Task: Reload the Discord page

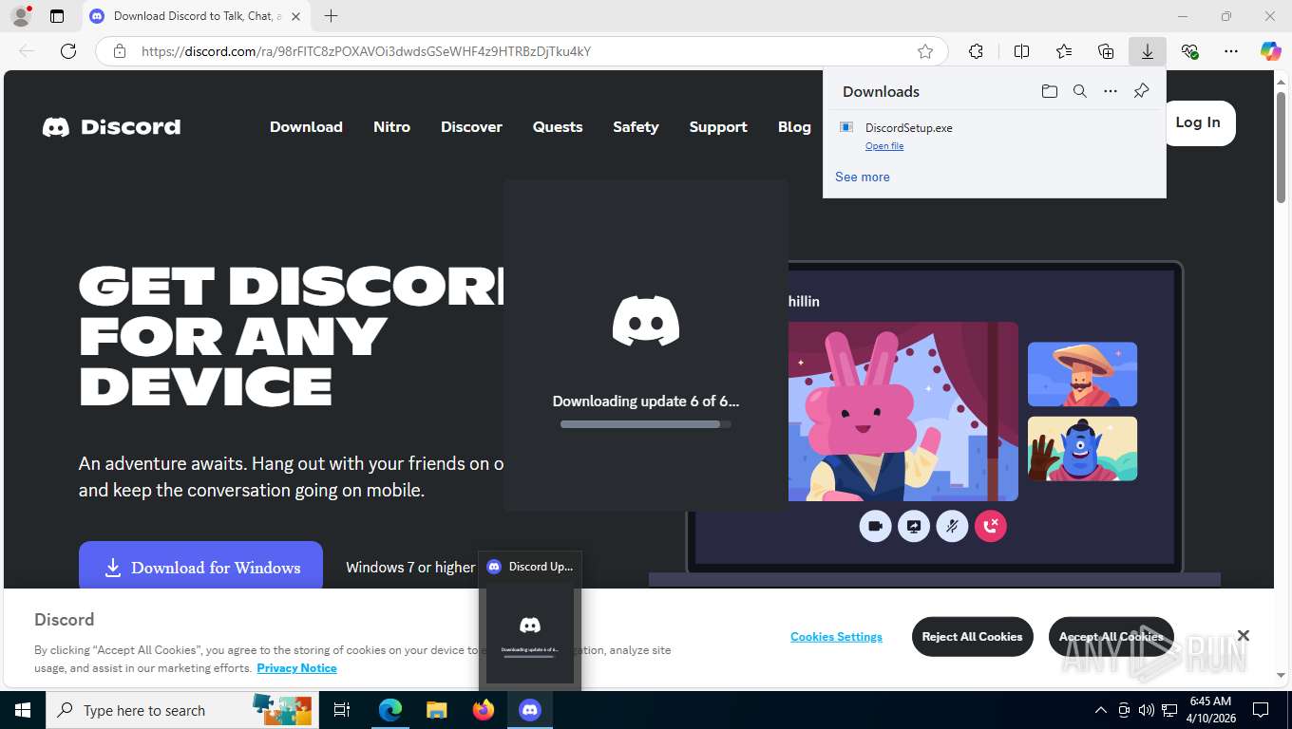Action: [68, 51]
